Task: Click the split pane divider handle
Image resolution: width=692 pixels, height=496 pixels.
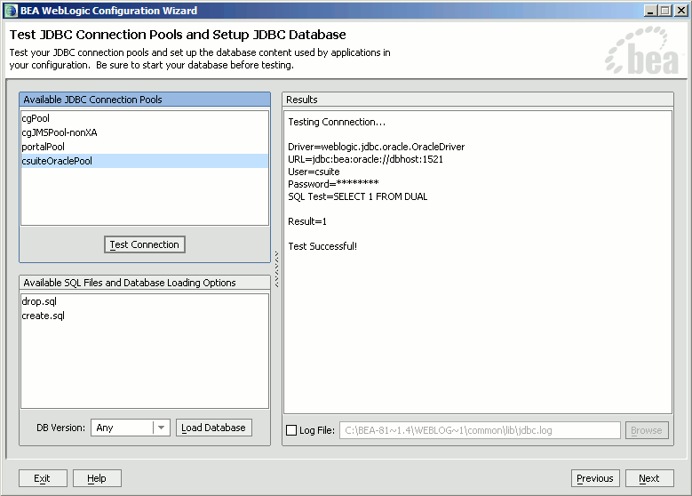Action: point(277,269)
